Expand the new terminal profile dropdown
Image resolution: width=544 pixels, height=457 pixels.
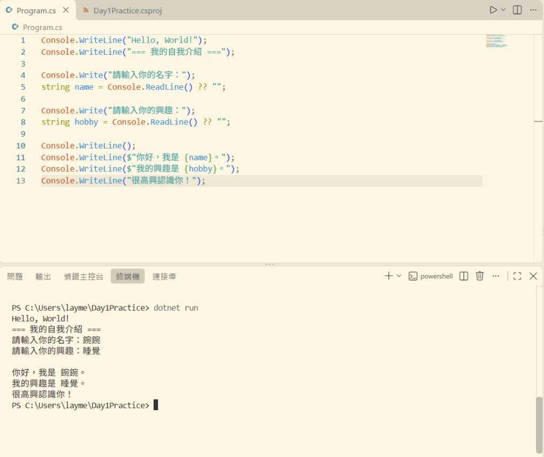(x=399, y=276)
